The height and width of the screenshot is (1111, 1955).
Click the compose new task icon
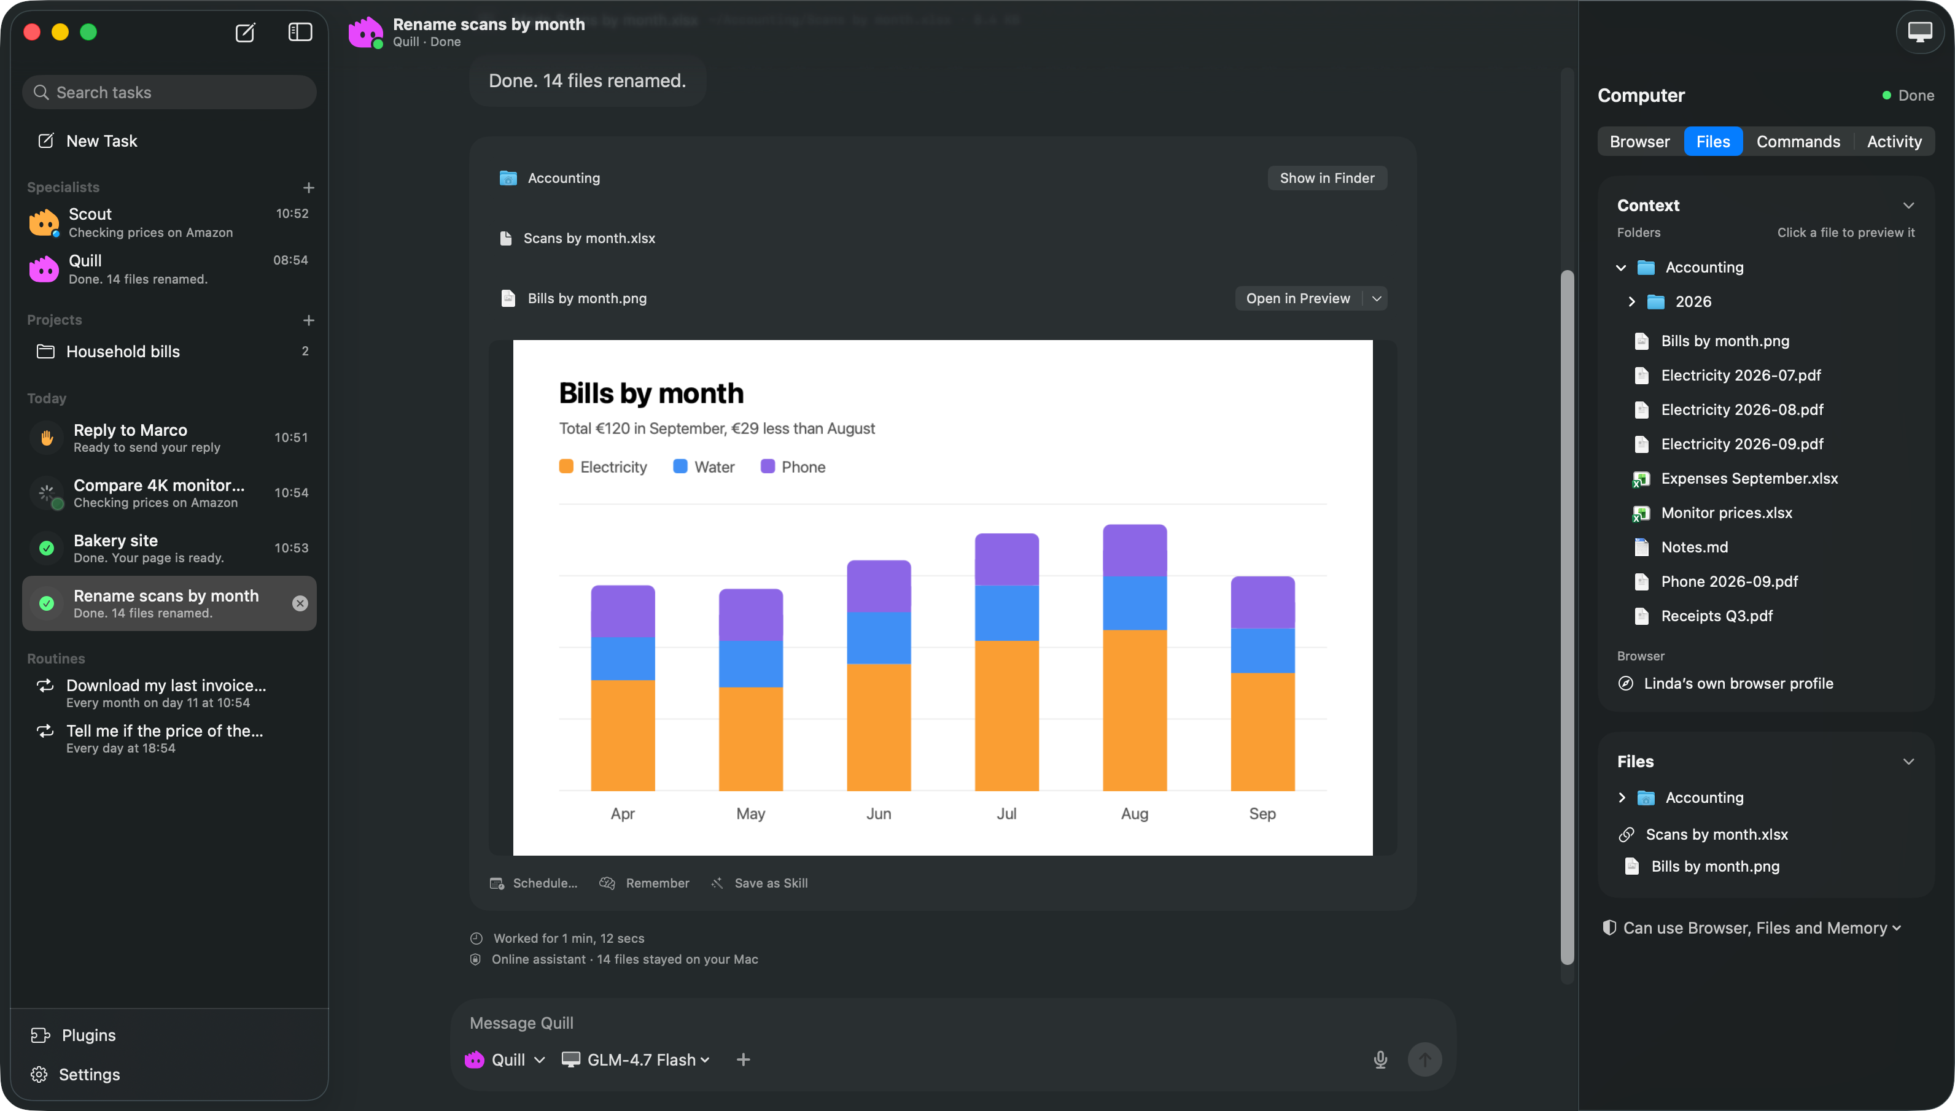click(x=245, y=32)
